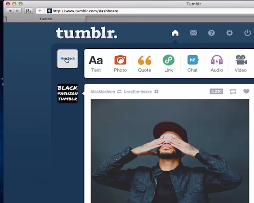Like the blackfashion post with the heart
This screenshot has width=254, height=203.
(x=246, y=91)
